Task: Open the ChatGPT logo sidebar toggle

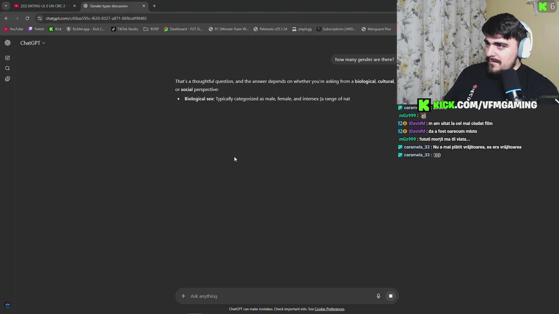Action: (7, 43)
